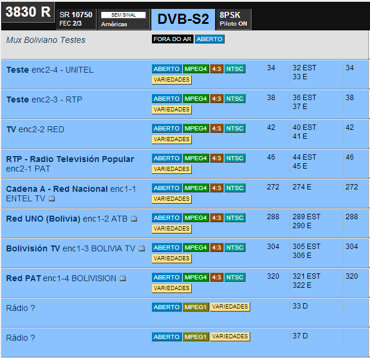Viewport: 370px width, 358px height.
Task: Click NTSC badge in Red PAT row
Action: pos(235,277)
